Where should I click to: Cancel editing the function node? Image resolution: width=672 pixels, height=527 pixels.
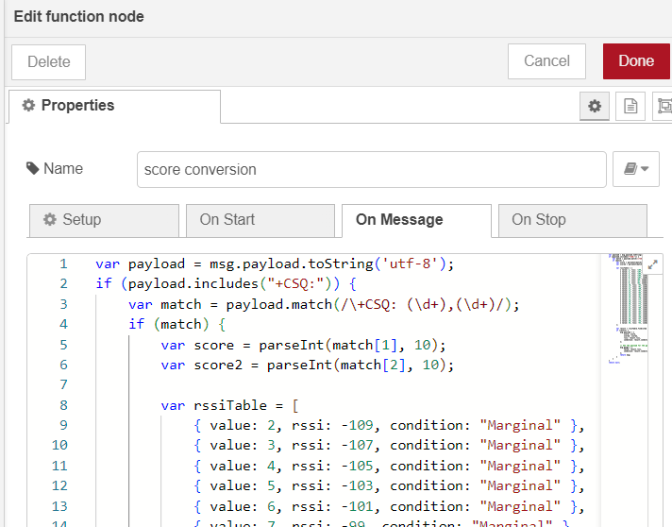tap(546, 61)
